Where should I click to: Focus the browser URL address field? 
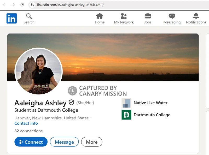tap(104, 5)
